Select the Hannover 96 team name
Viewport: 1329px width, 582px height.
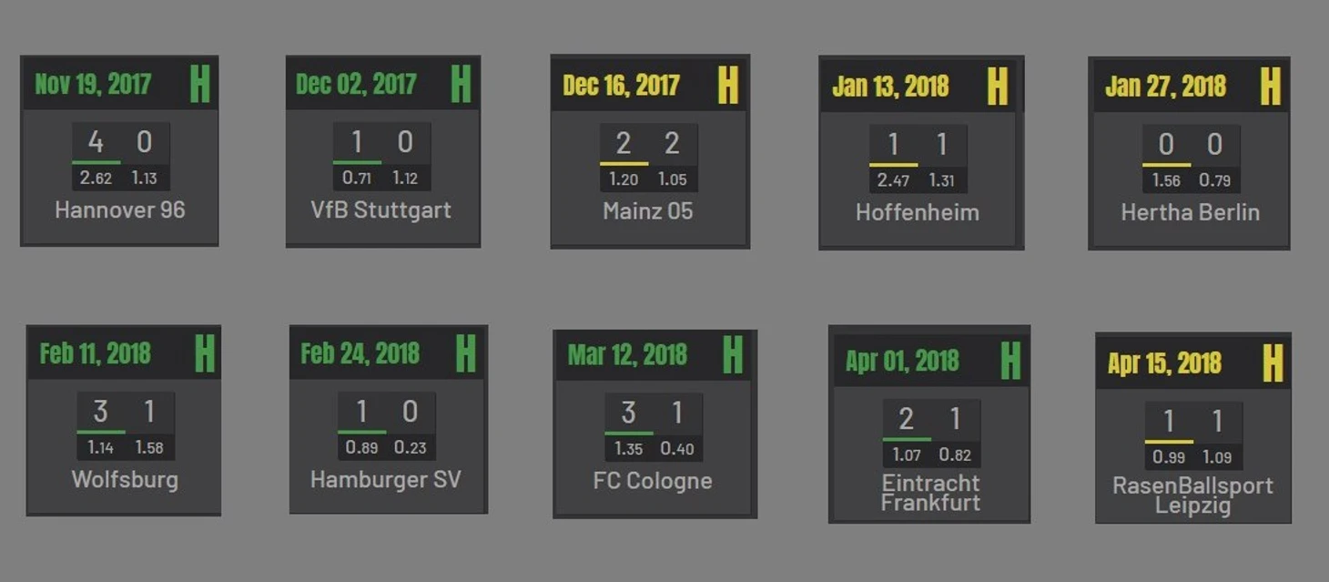(x=120, y=210)
